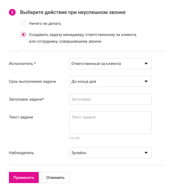Click the heading "Выберите действие при неуспешном звонке"
Viewport: 174px width, 192px height.
(73, 12)
